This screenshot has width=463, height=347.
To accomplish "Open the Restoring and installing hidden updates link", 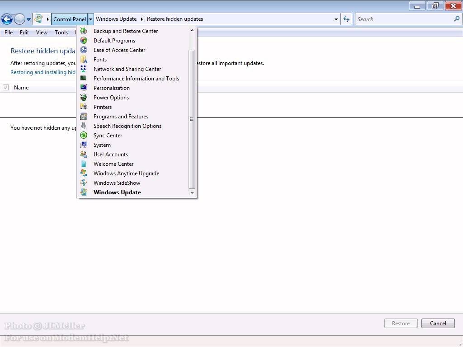I will 43,72.
